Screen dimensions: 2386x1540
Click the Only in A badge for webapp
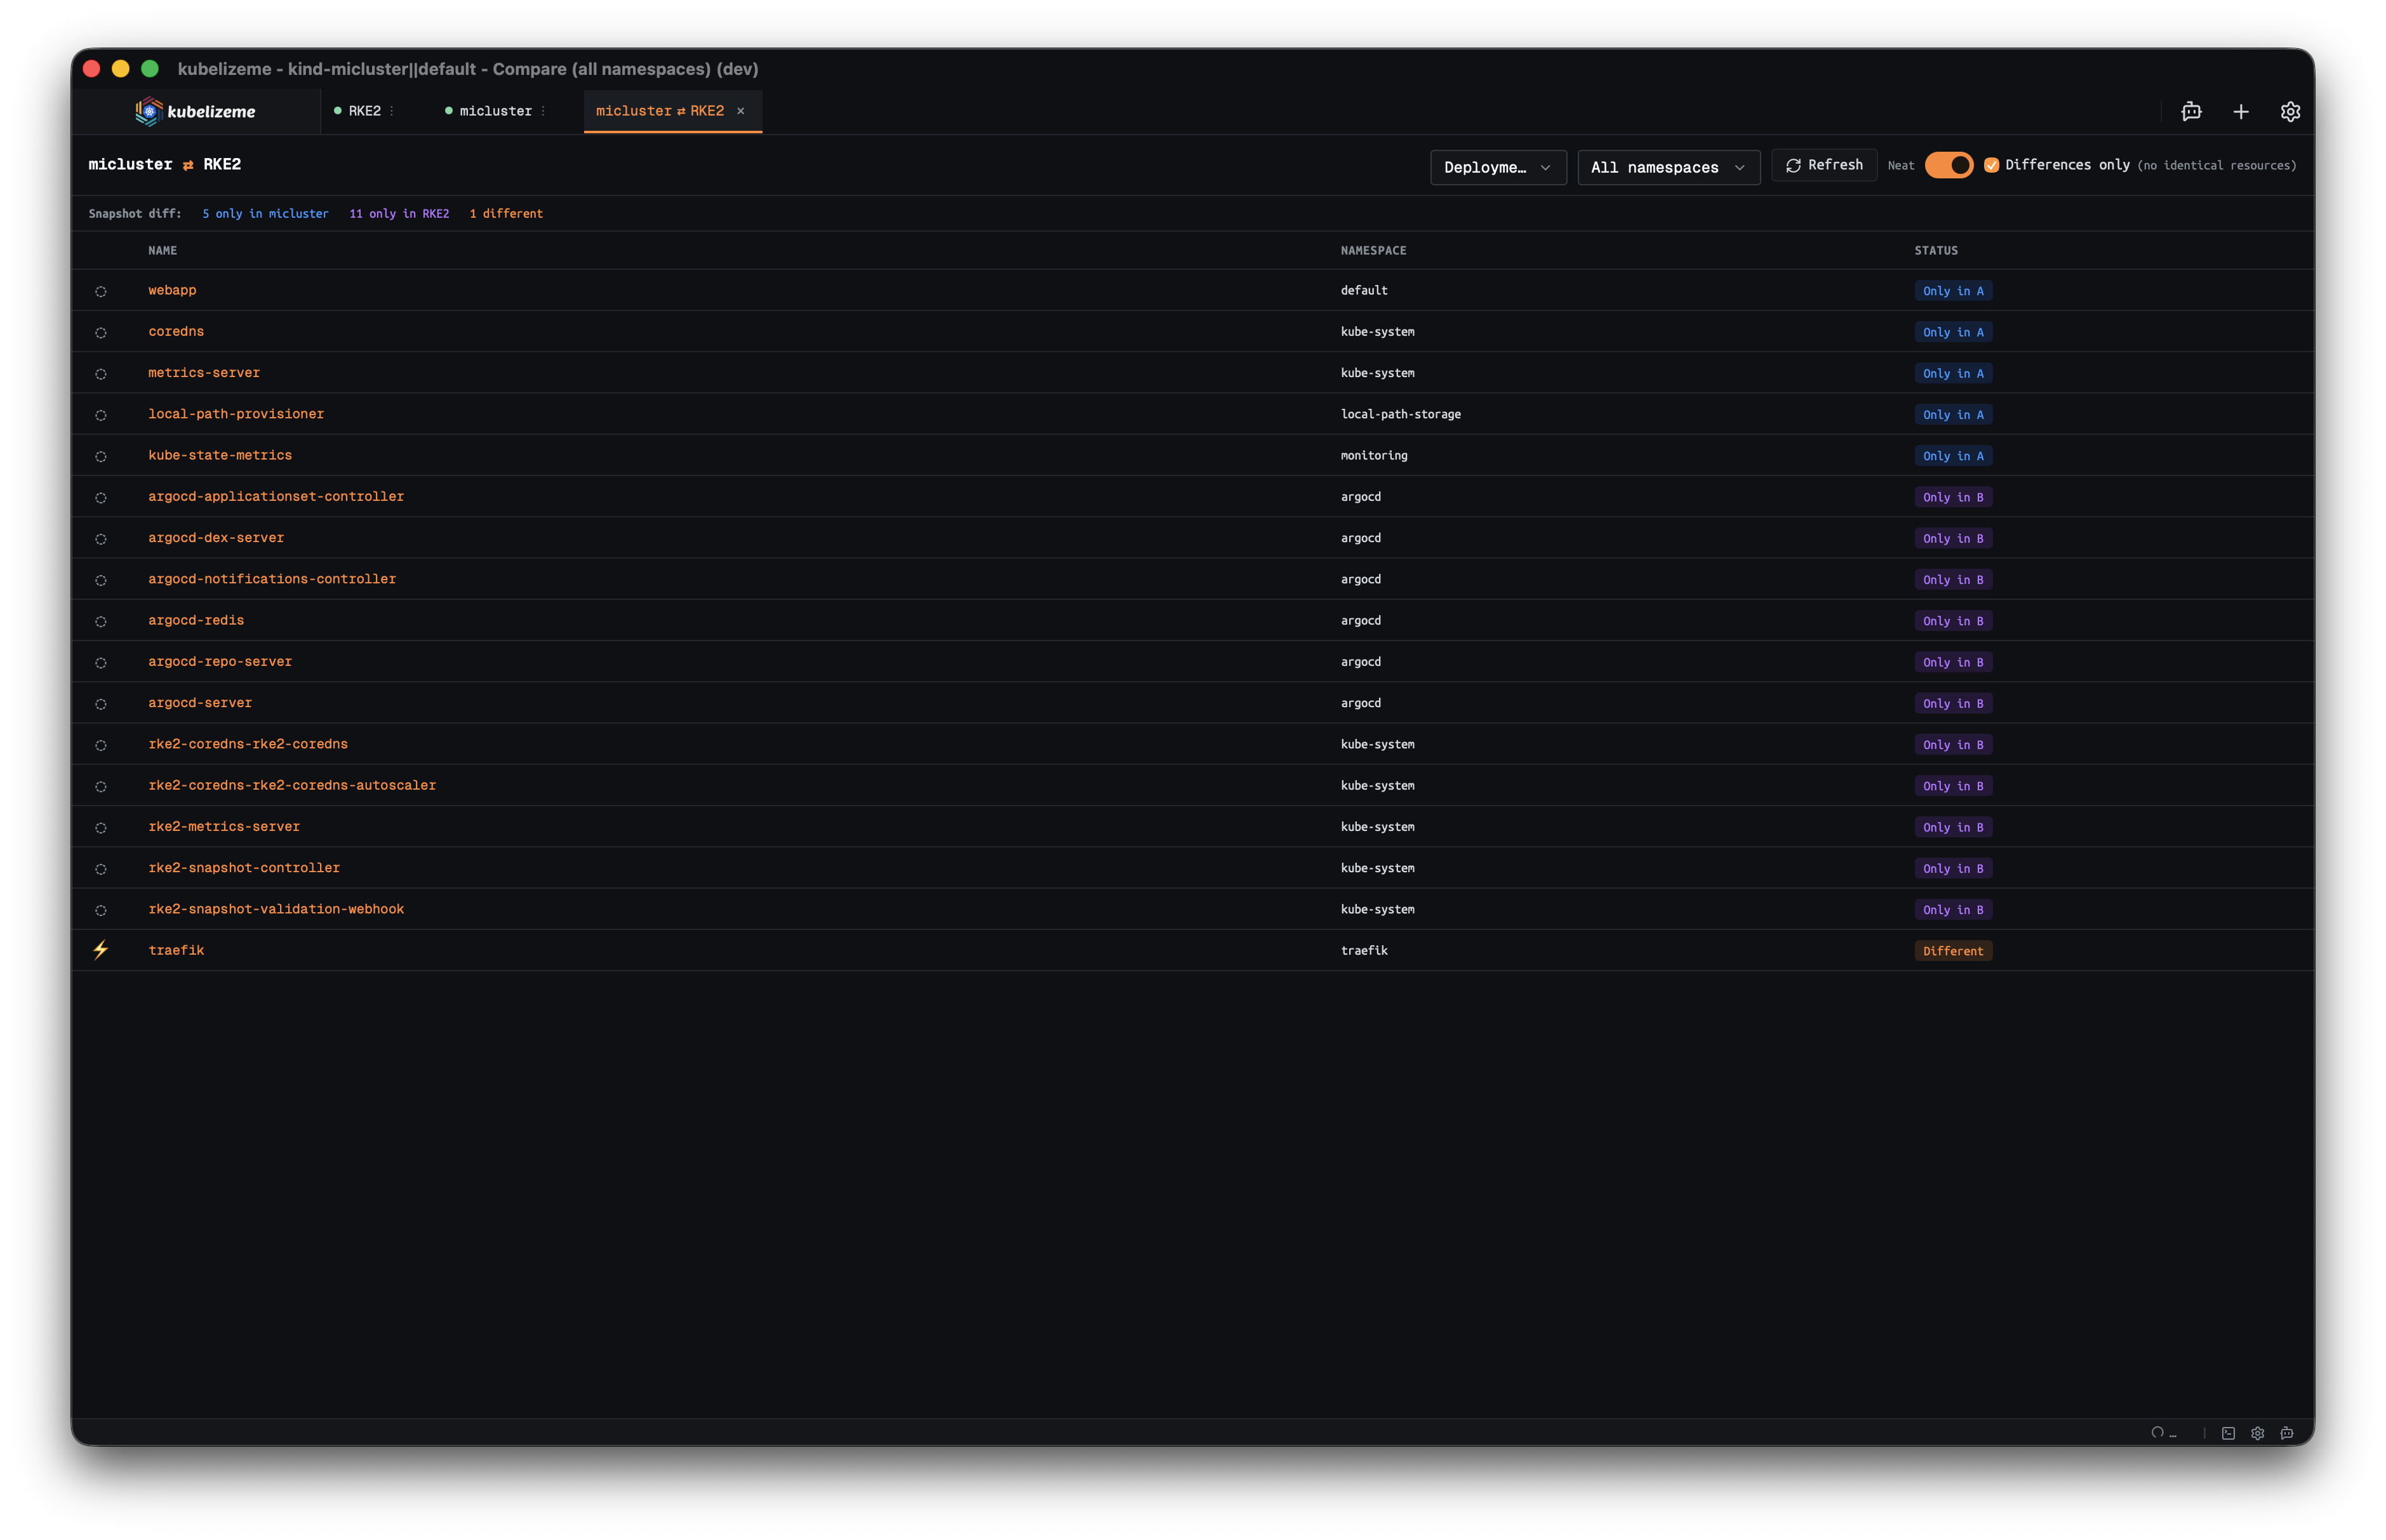tap(1953, 291)
